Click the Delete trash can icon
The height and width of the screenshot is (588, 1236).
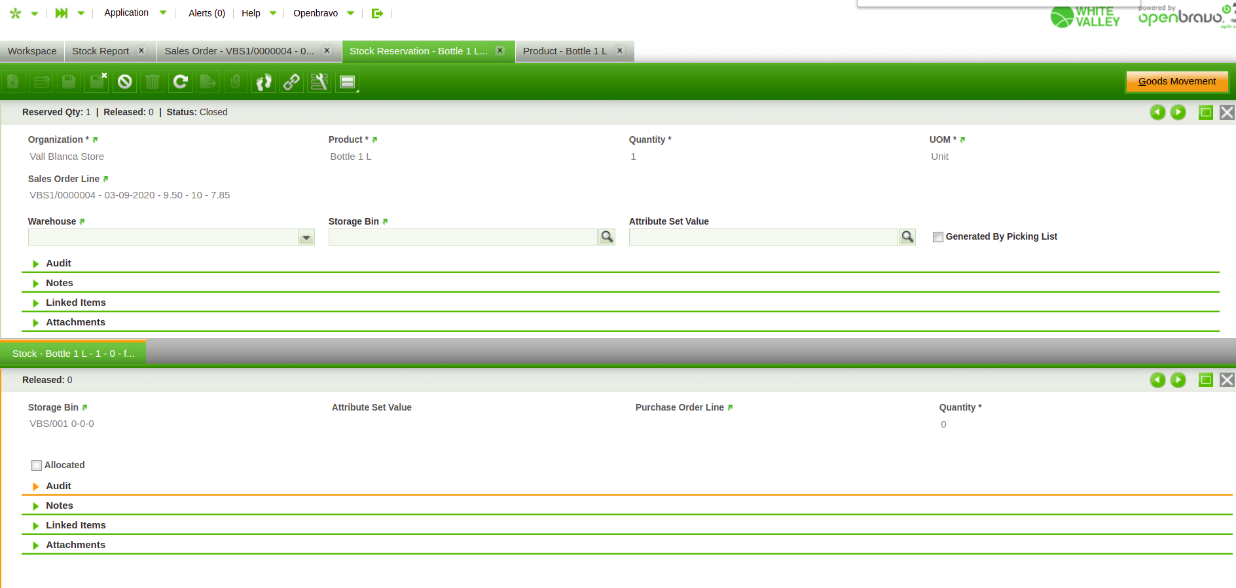pyautogui.click(x=153, y=82)
